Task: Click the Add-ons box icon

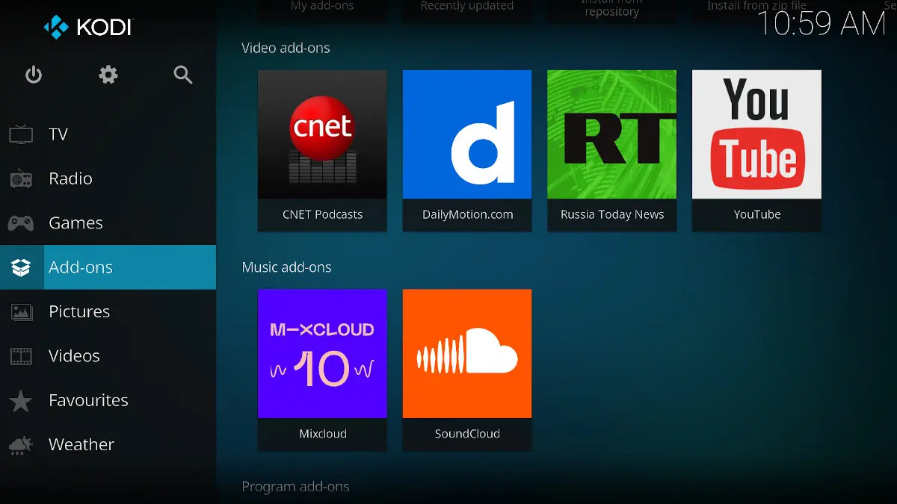Action: 21,267
